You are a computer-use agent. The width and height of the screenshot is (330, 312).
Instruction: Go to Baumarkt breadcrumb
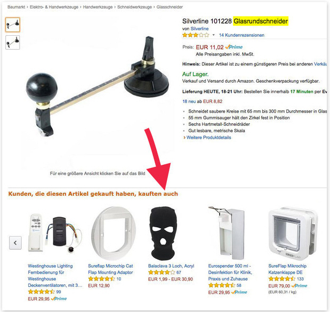click(16, 7)
